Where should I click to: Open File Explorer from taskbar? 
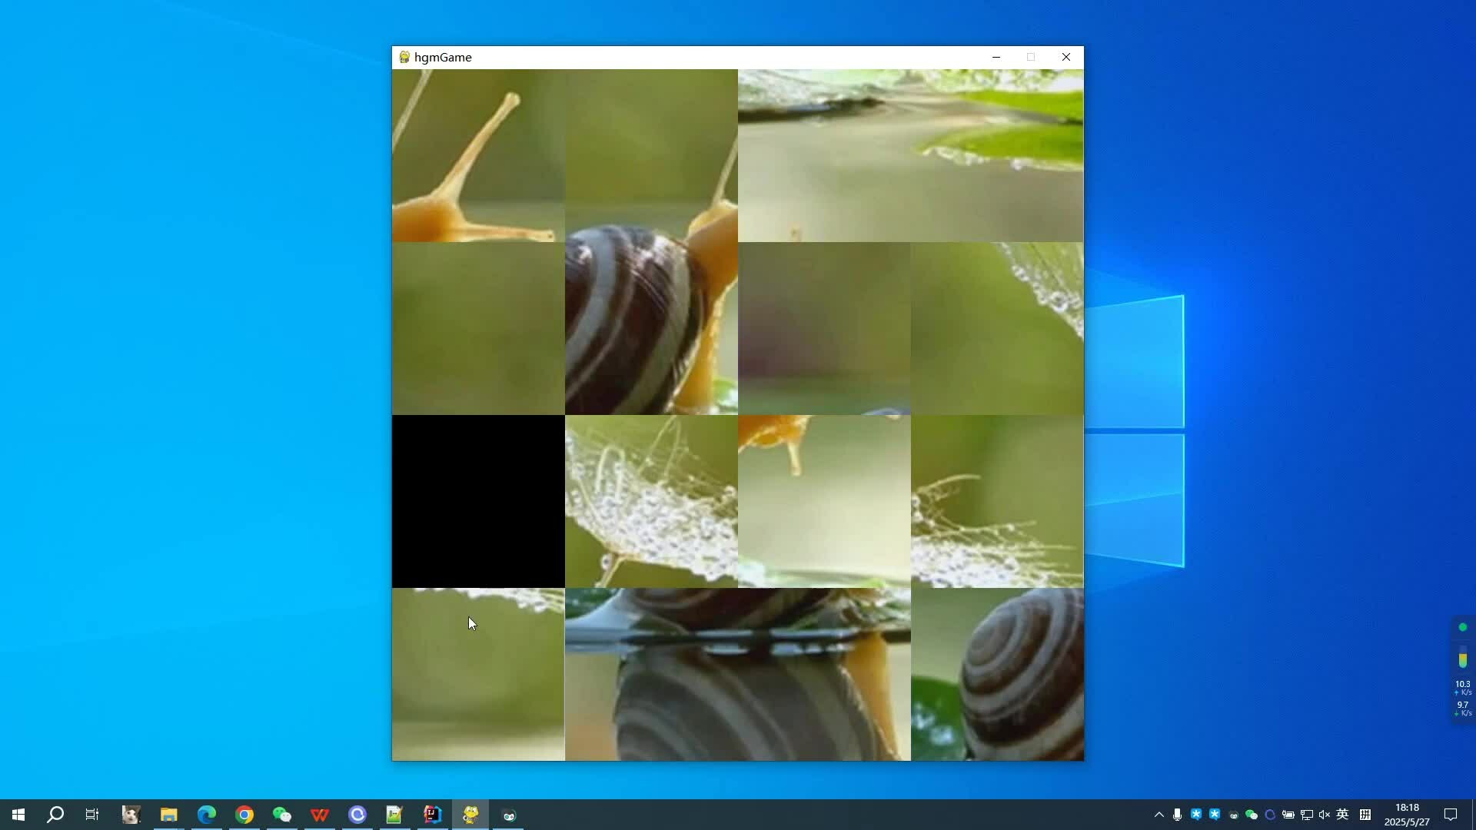[x=168, y=815]
